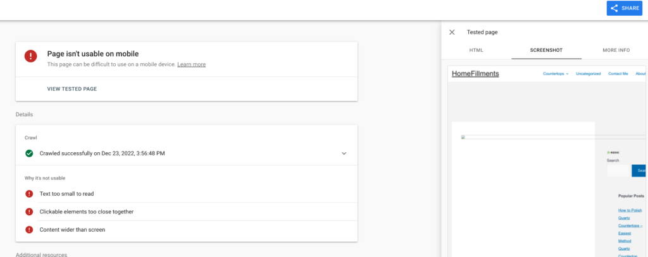648x257 pixels.
Task: Click View Tested Page button
Action: pyautogui.click(x=72, y=89)
